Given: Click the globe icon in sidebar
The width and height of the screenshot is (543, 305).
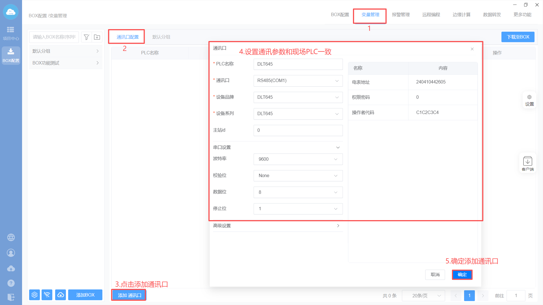Looking at the screenshot, I should pos(11,237).
